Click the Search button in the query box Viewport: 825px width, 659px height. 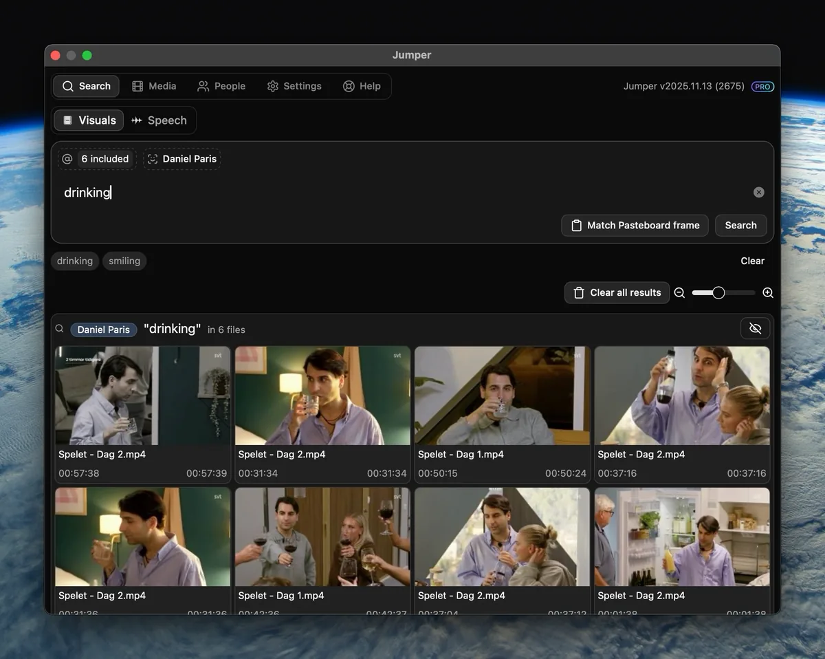(x=741, y=226)
